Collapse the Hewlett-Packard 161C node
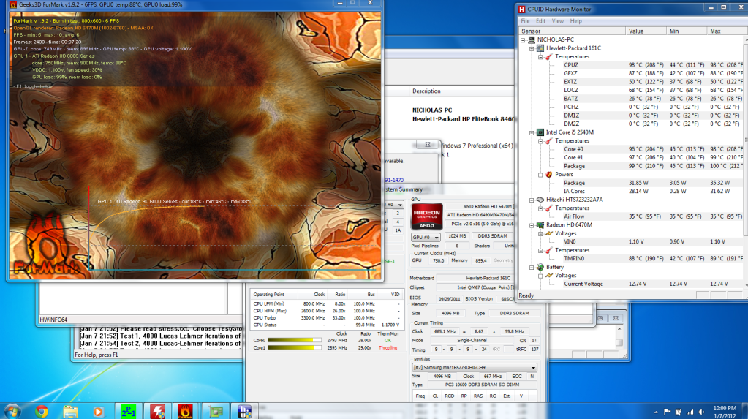Viewport: 748px width, 419px height. point(532,49)
